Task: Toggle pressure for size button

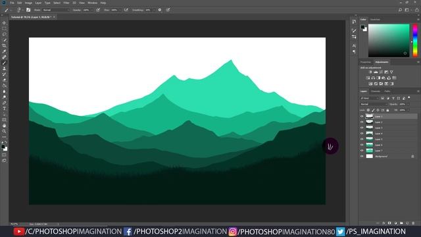Action: [x=168, y=10]
